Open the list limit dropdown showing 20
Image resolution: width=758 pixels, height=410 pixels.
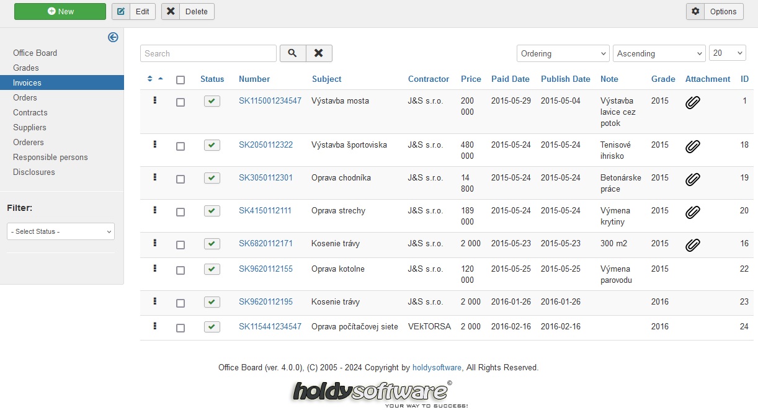[x=728, y=53]
